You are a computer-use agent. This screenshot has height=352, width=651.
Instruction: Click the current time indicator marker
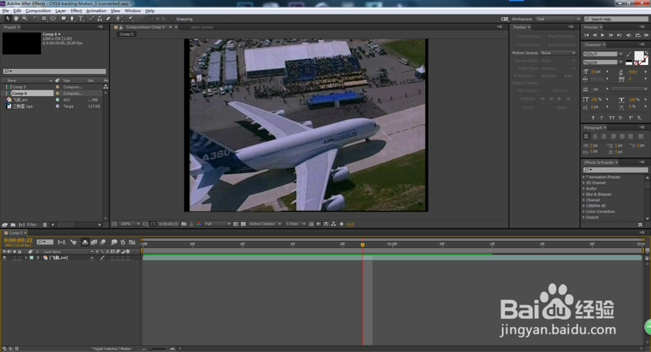click(x=363, y=245)
